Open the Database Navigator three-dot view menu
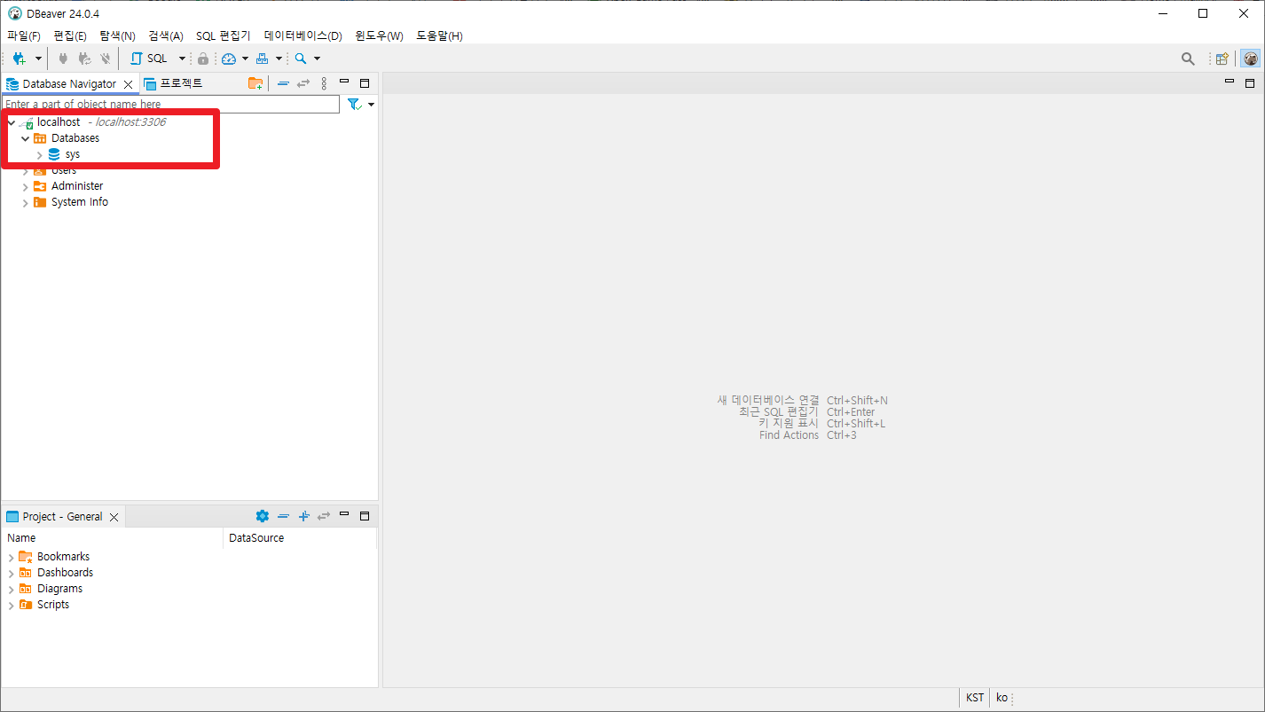 point(324,83)
